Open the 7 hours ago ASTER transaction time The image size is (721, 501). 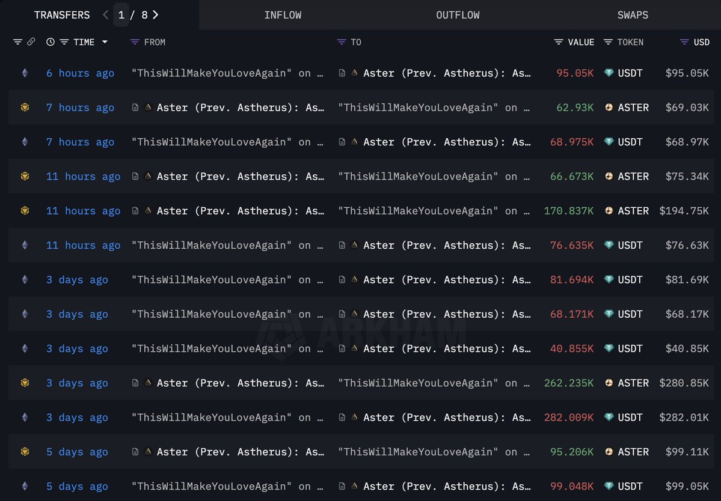pyautogui.click(x=80, y=108)
